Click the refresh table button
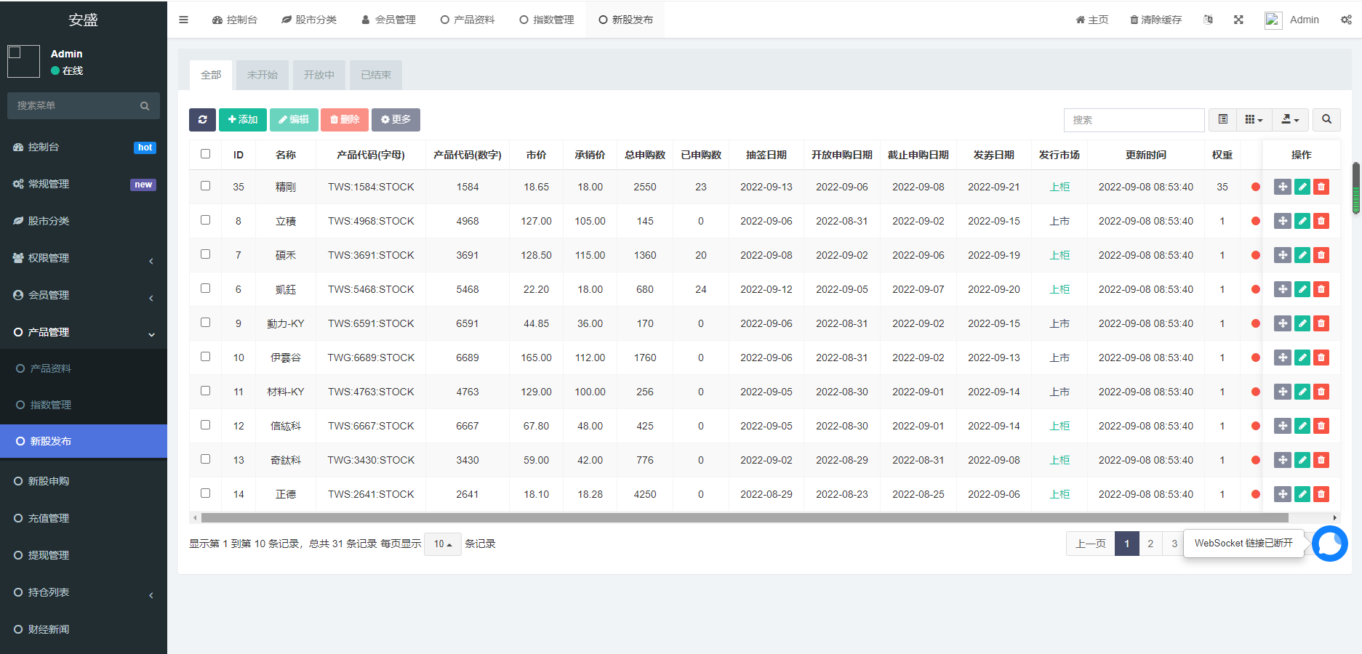 click(202, 120)
